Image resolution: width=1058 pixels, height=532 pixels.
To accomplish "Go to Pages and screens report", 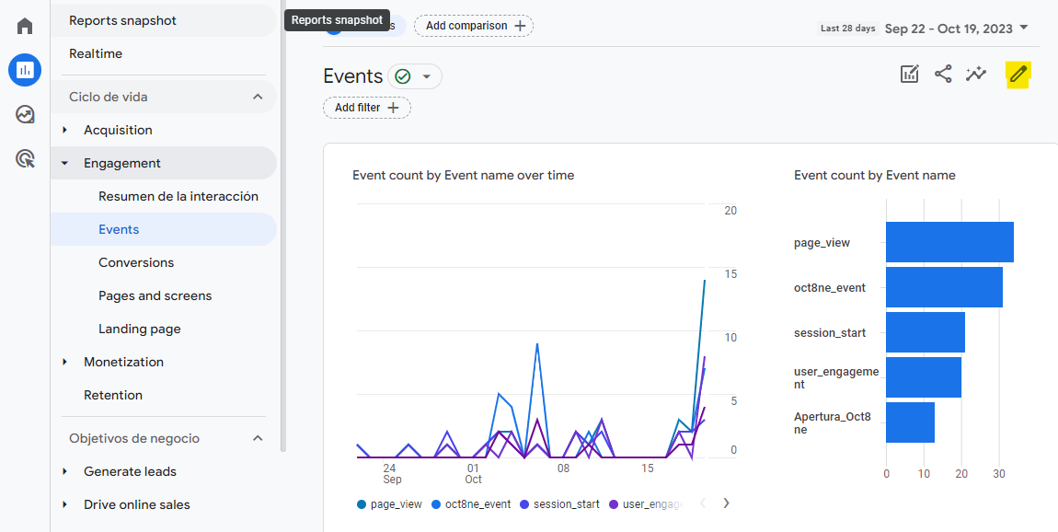I will (155, 295).
